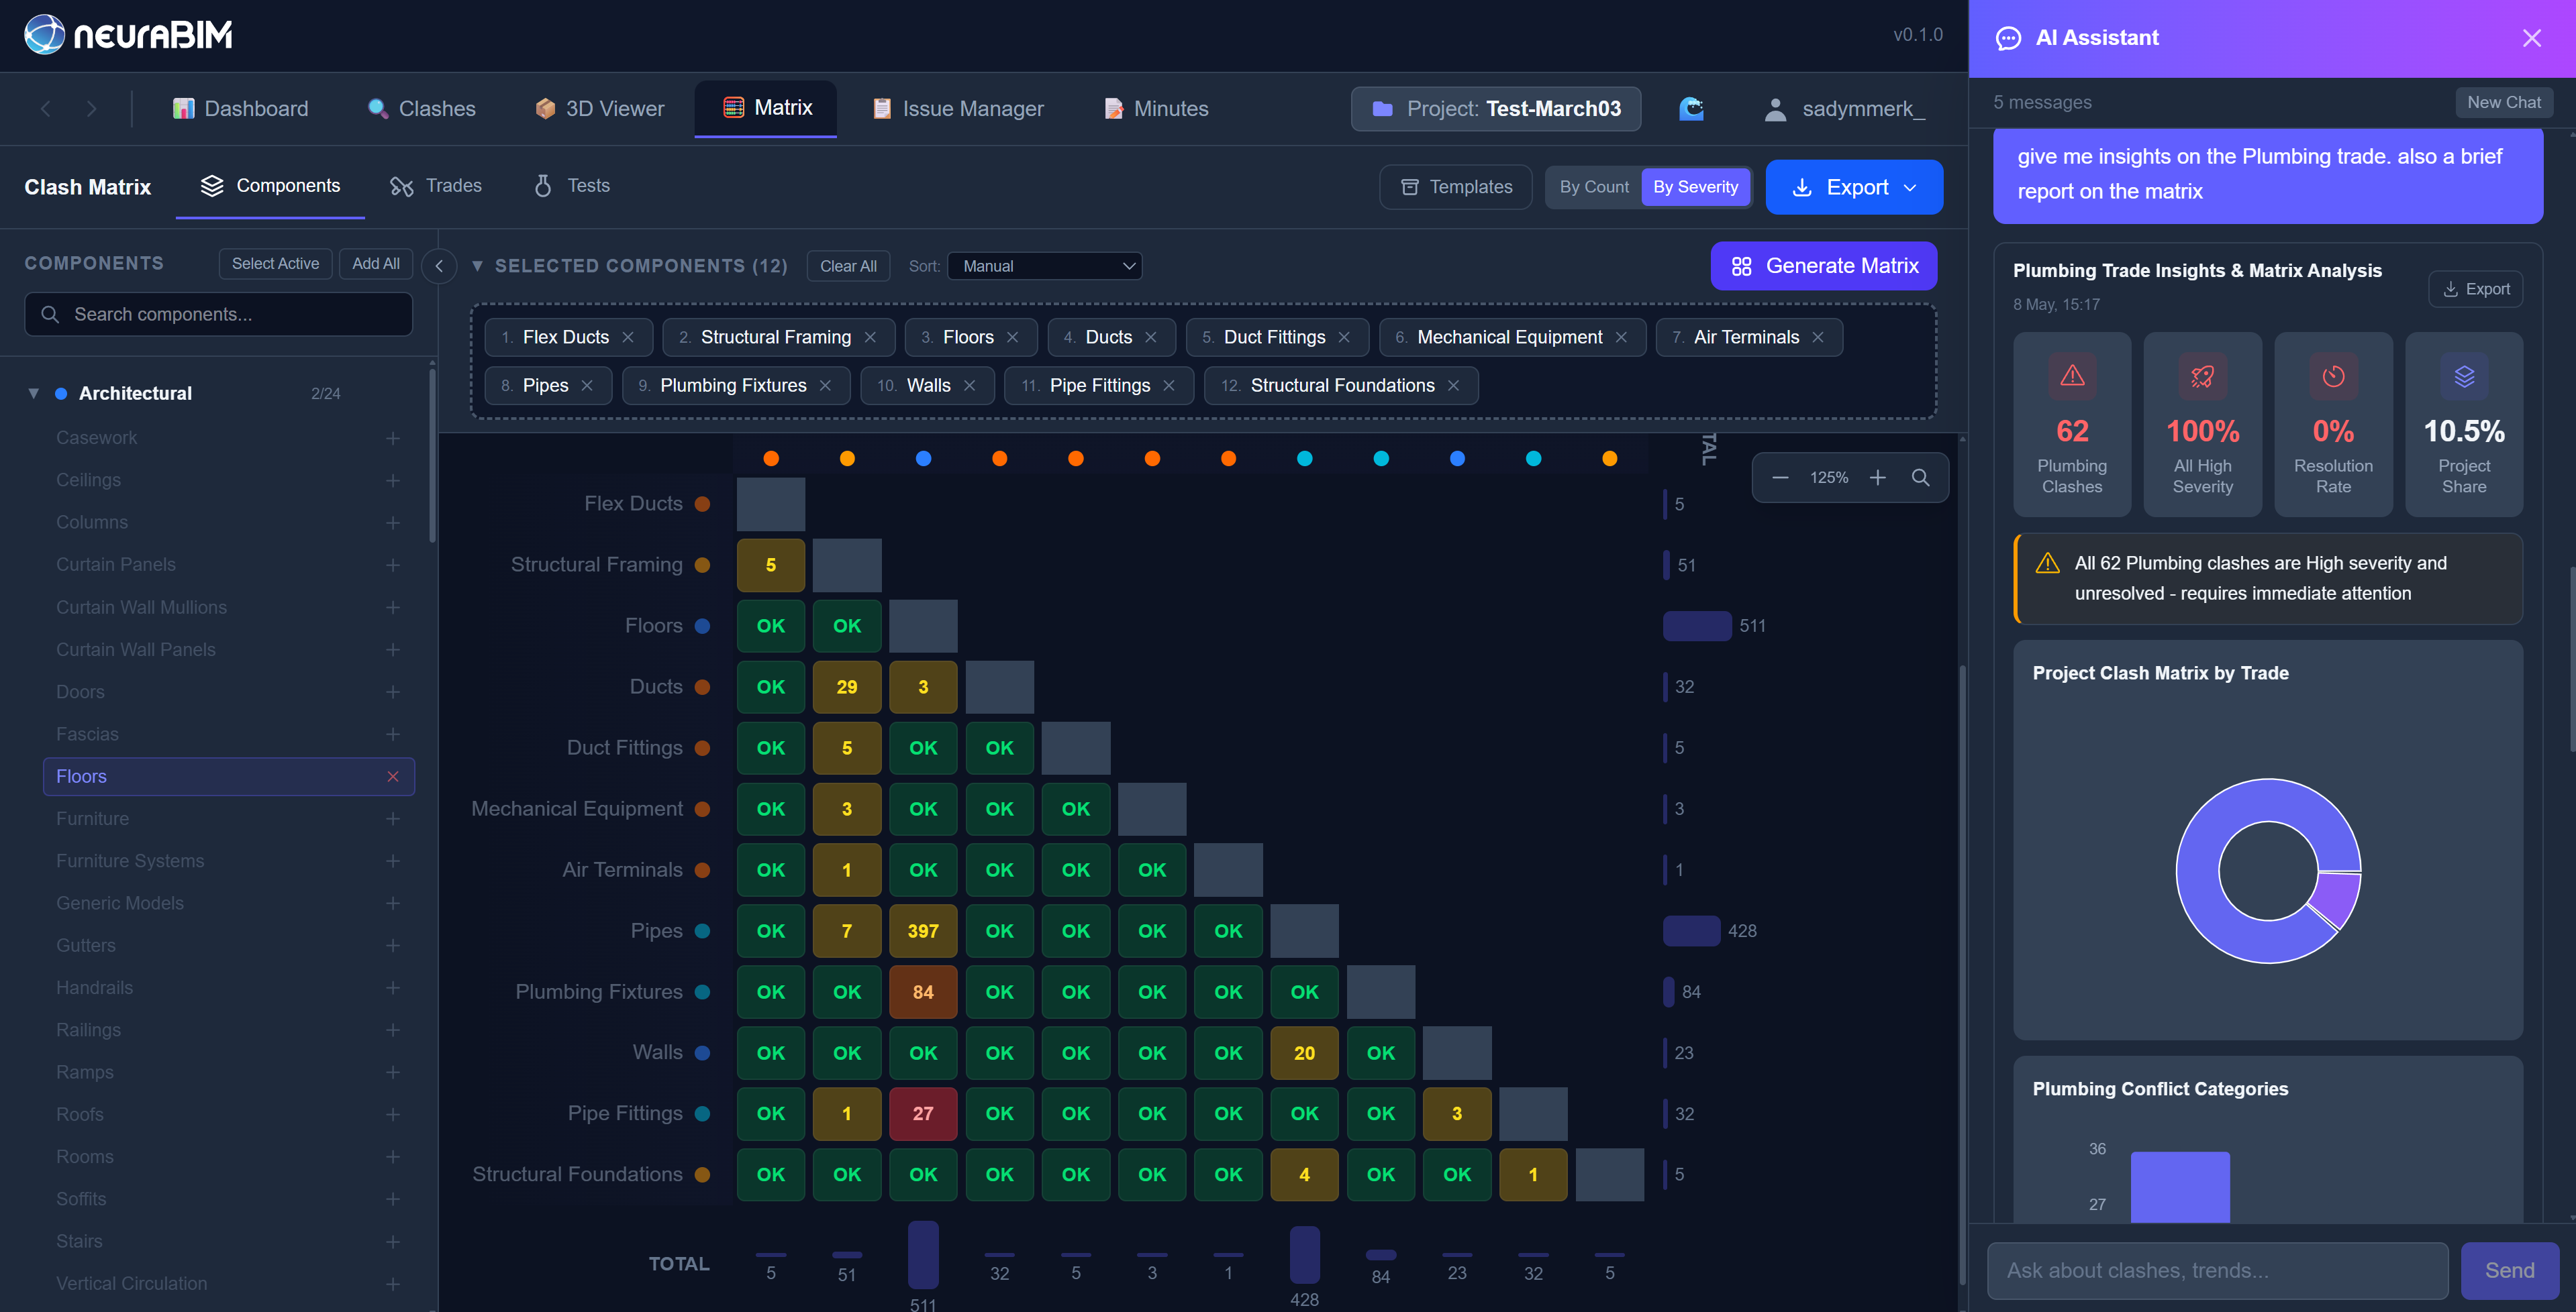Collapse the components sidebar with the chevron
Screen dimensions: 2576x1312
pos(439,266)
